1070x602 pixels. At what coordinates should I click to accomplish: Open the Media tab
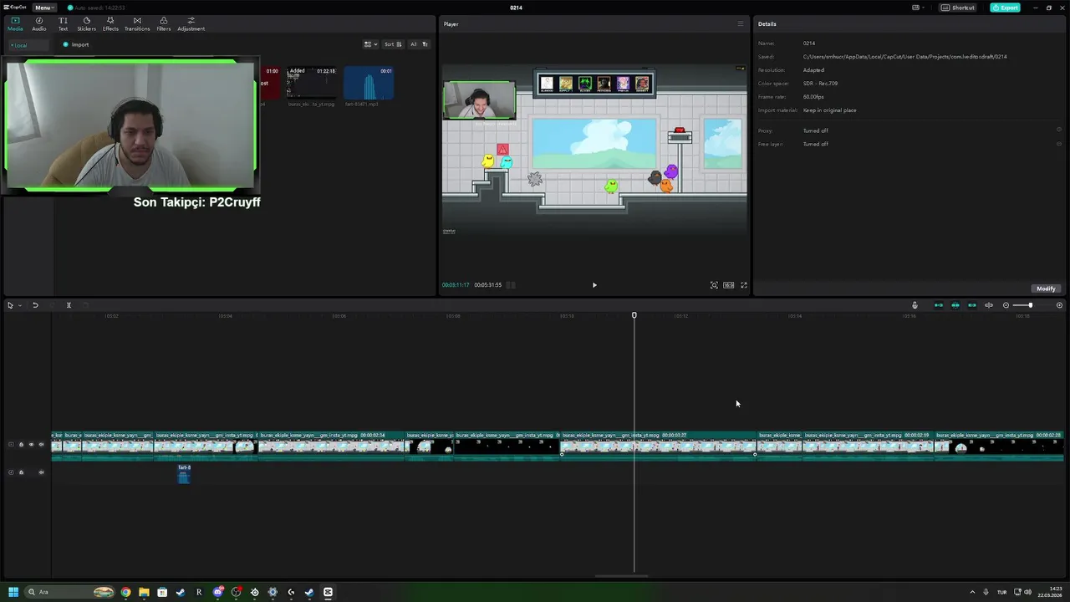[x=15, y=23]
